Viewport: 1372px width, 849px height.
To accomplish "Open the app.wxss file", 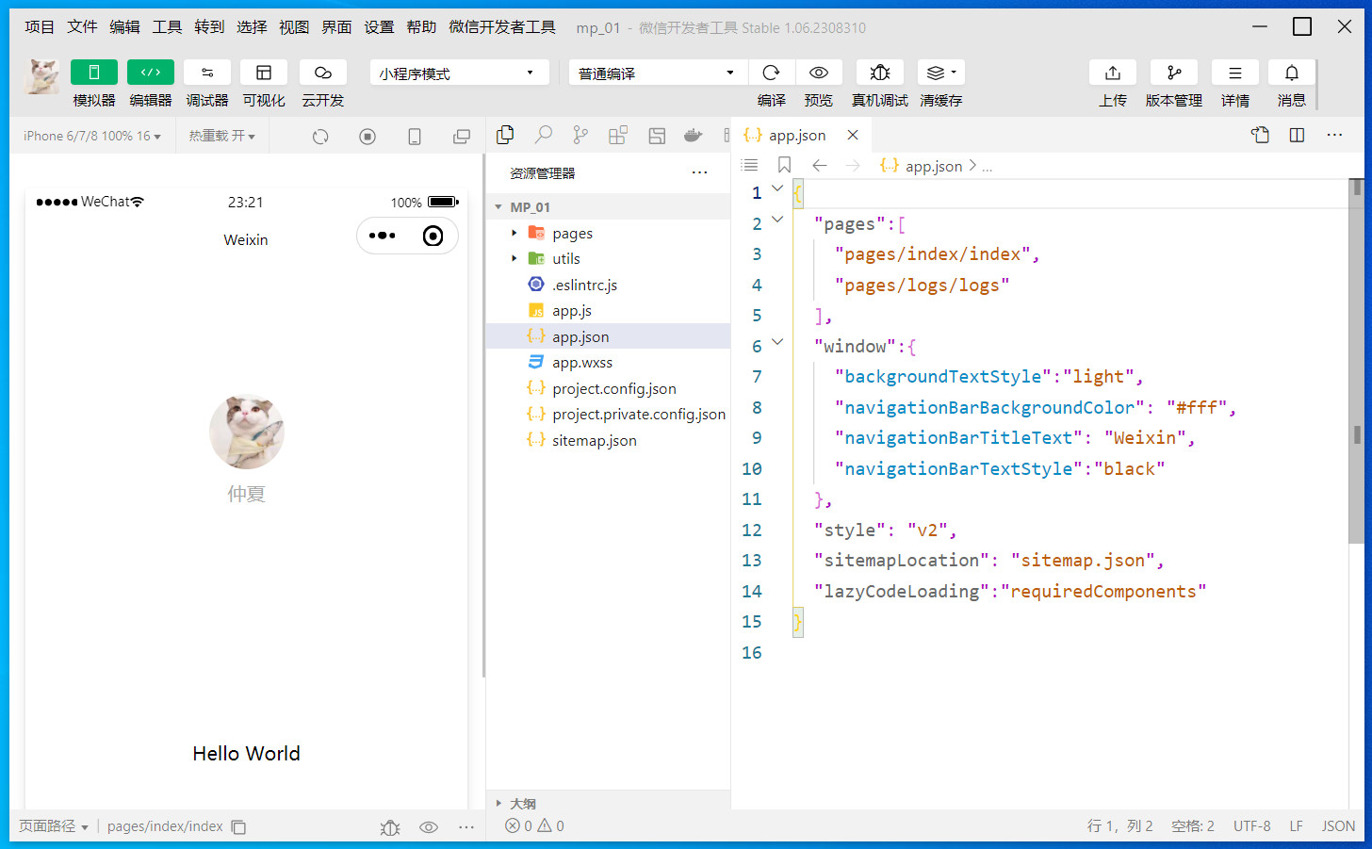I will click(x=608, y=362).
